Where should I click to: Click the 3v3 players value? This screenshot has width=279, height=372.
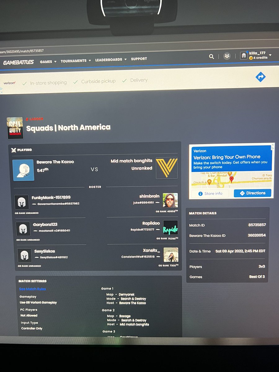262,266
